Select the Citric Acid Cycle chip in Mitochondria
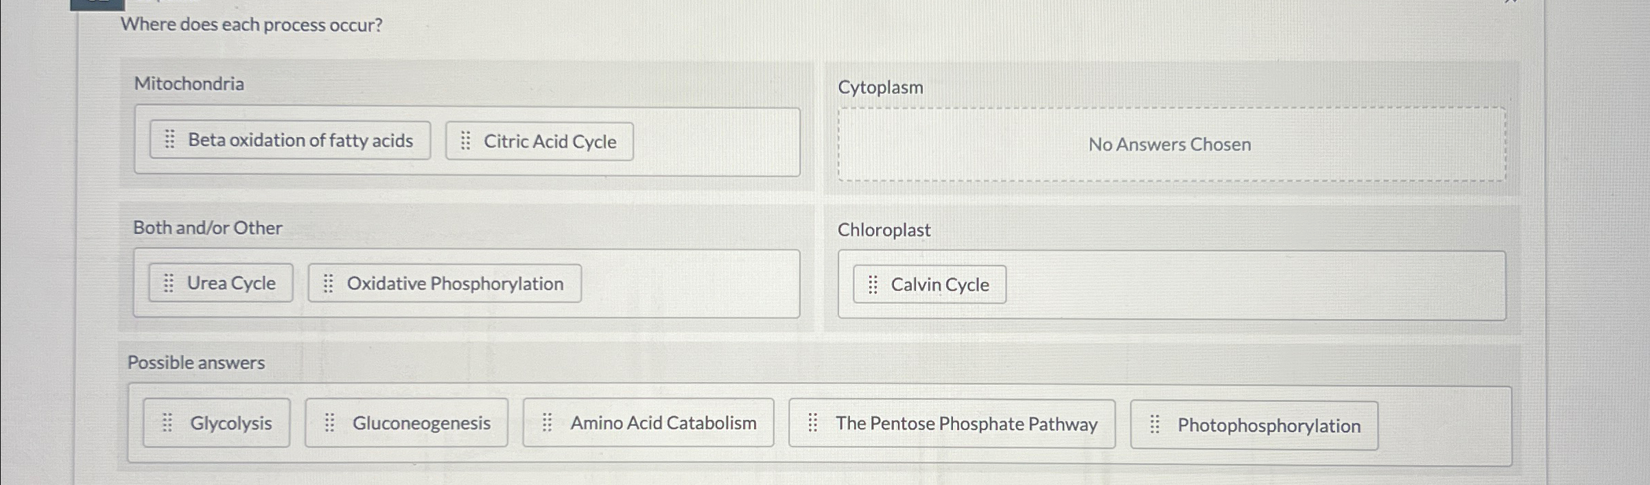Viewport: 1650px width, 485px height. [x=539, y=141]
